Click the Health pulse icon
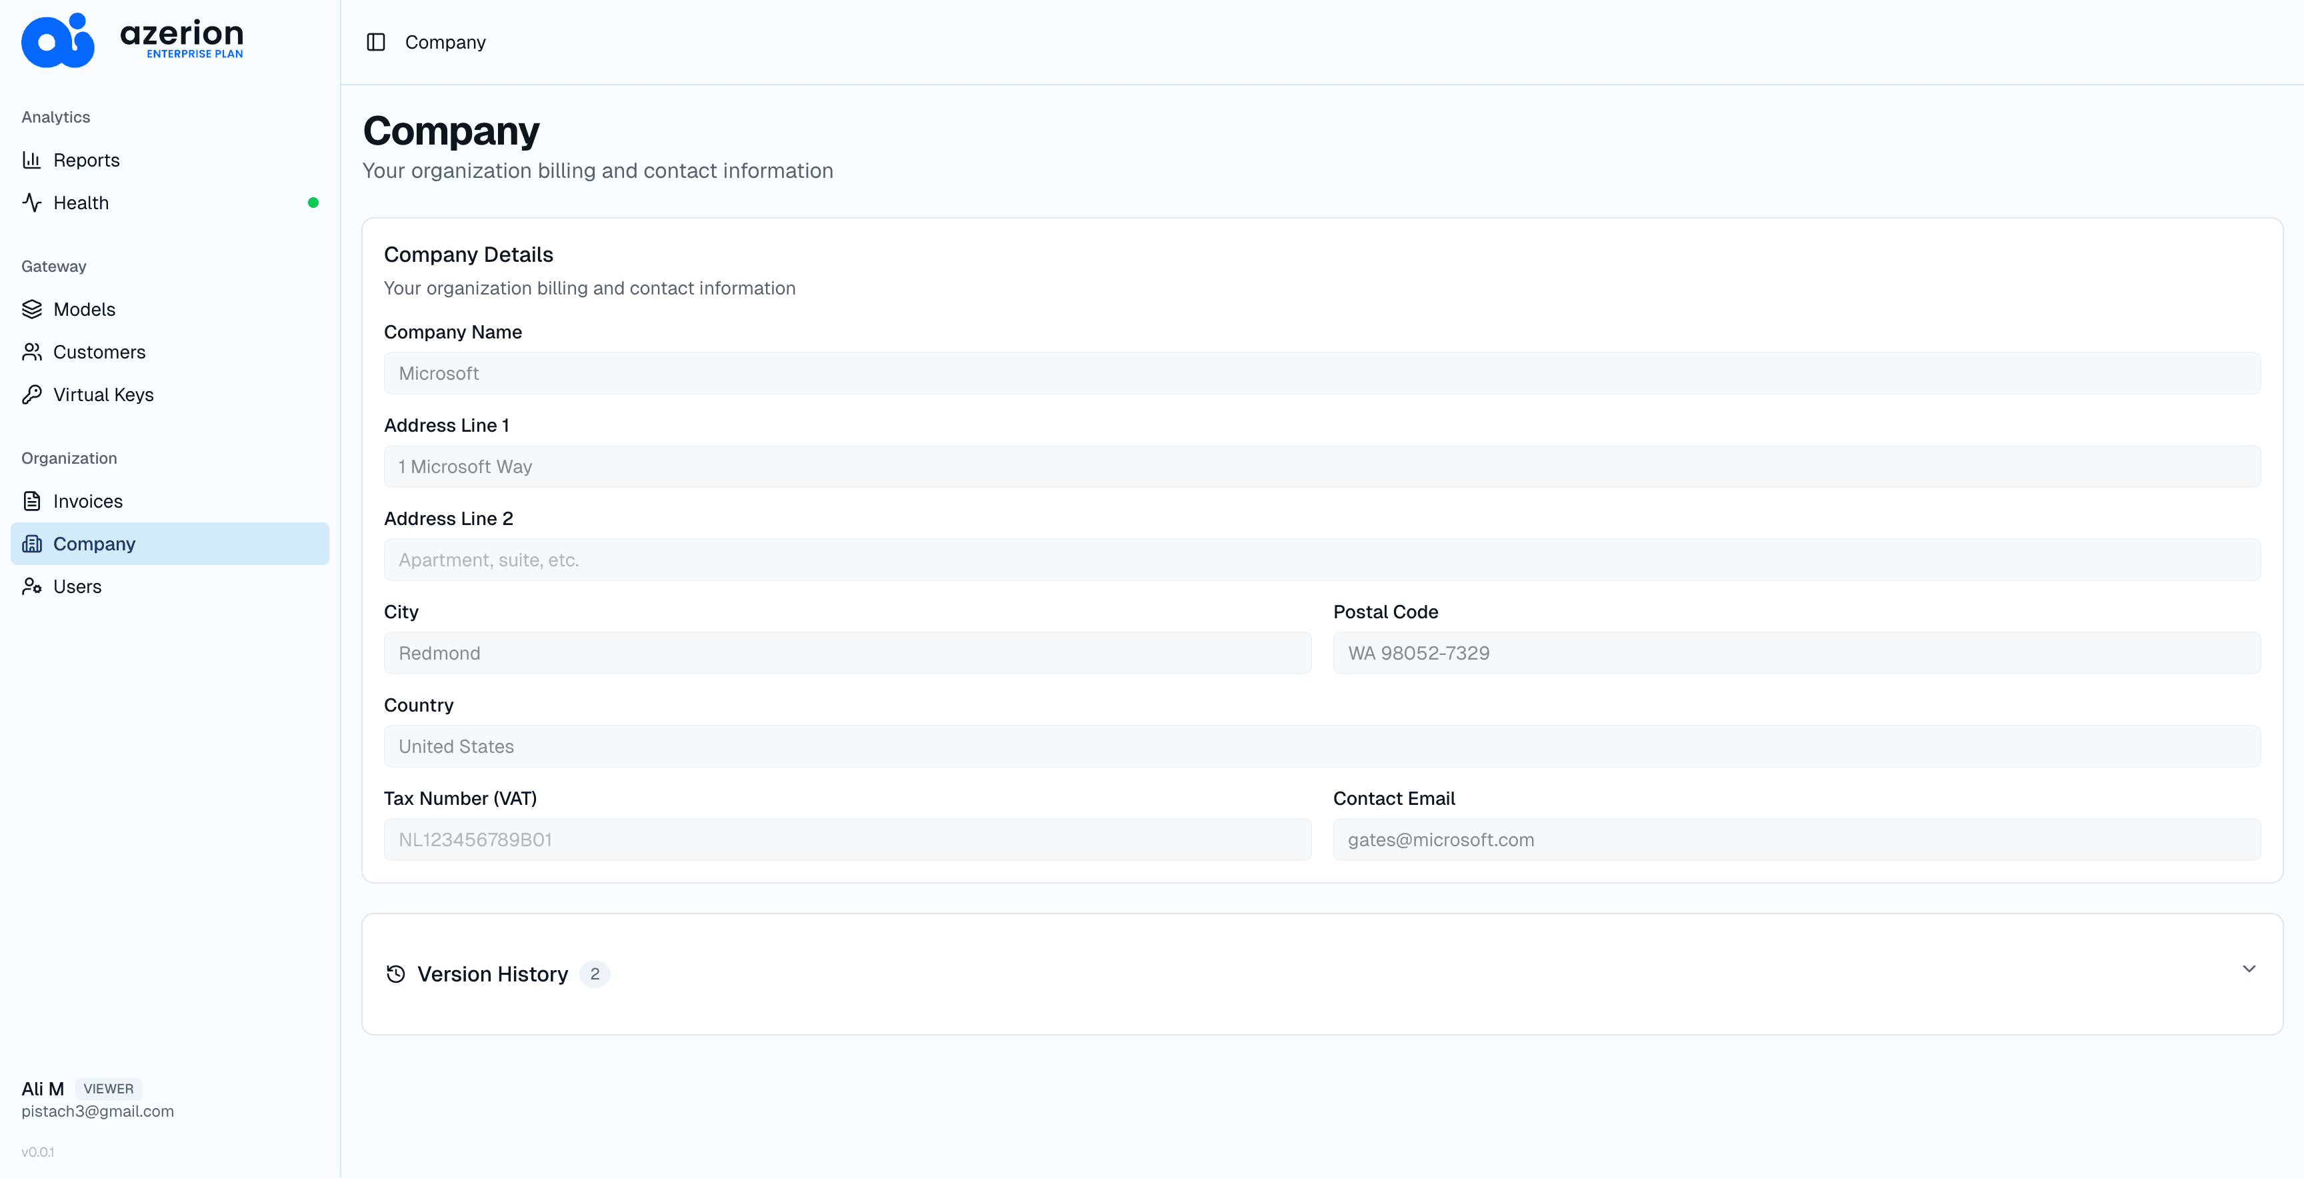This screenshot has width=2304, height=1178. click(x=32, y=203)
